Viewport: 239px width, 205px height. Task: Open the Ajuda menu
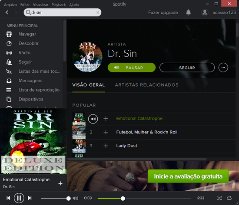74,5
